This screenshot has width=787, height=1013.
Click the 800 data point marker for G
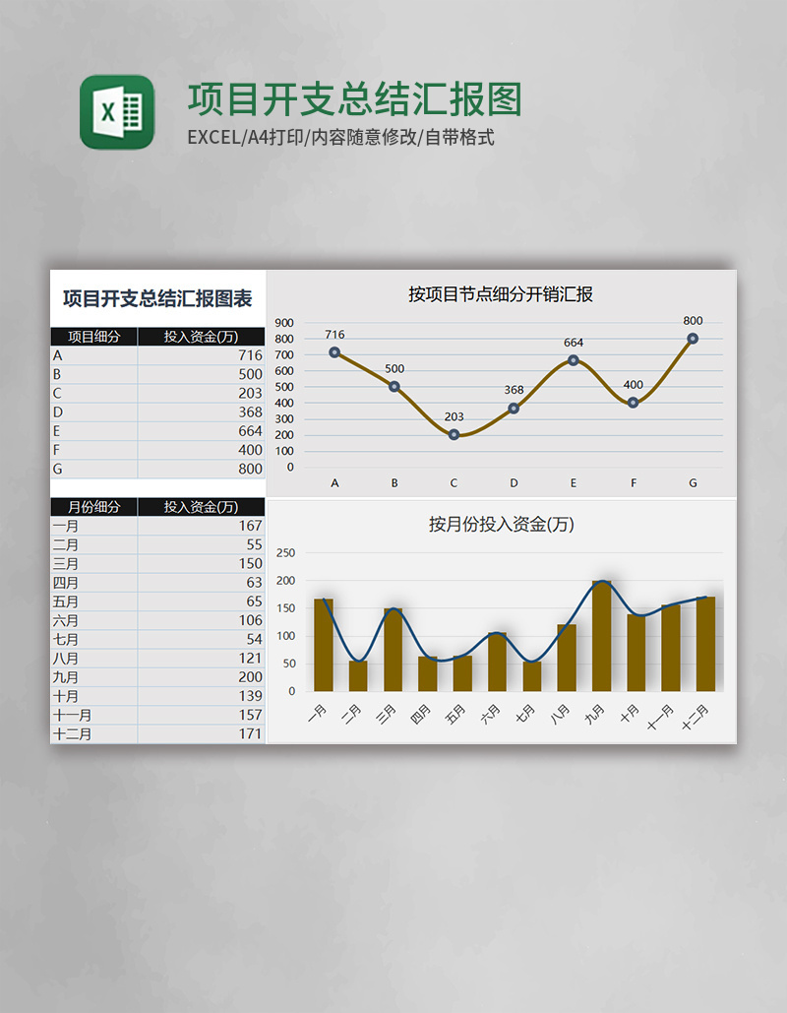click(x=691, y=338)
